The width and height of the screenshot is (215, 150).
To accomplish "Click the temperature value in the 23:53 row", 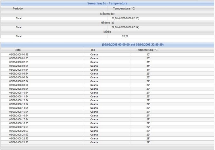I will 148,142.
